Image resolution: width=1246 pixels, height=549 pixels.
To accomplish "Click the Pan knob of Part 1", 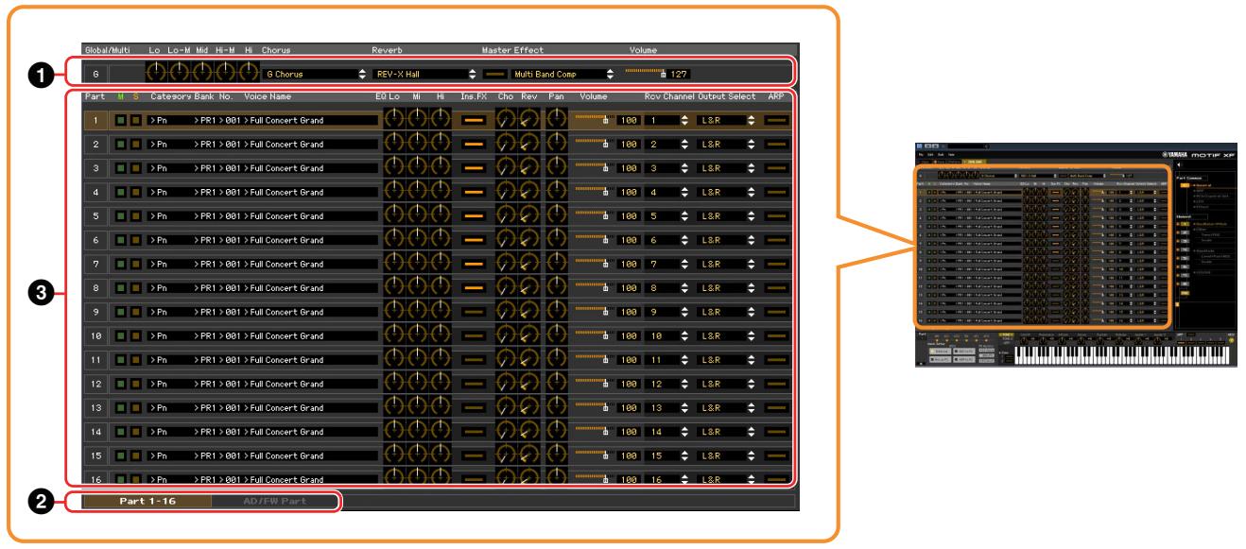I will [559, 120].
